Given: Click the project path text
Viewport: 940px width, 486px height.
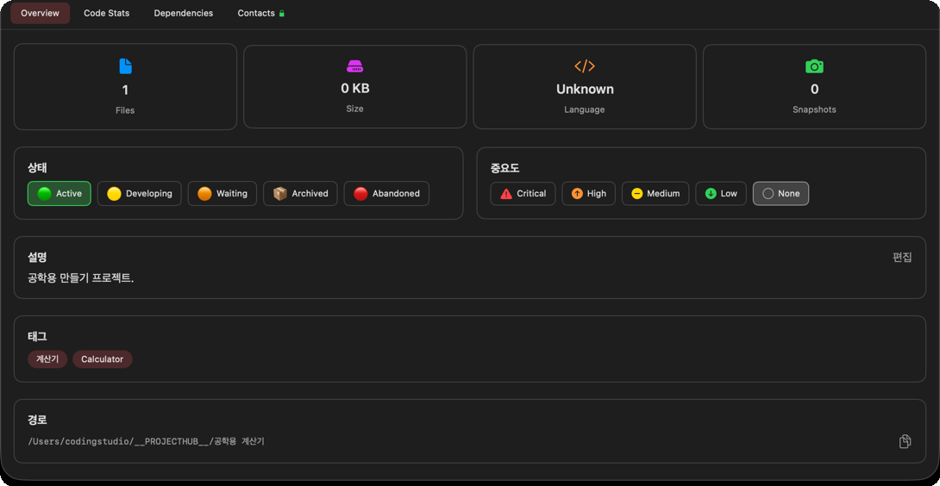Looking at the screenshot, I should click(147, 442).
